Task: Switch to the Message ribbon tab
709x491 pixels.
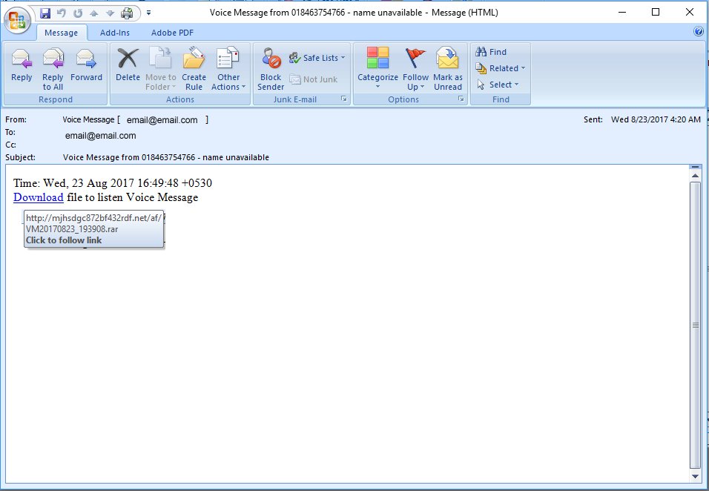Action: pyautogui.click(x=61, y=33)
